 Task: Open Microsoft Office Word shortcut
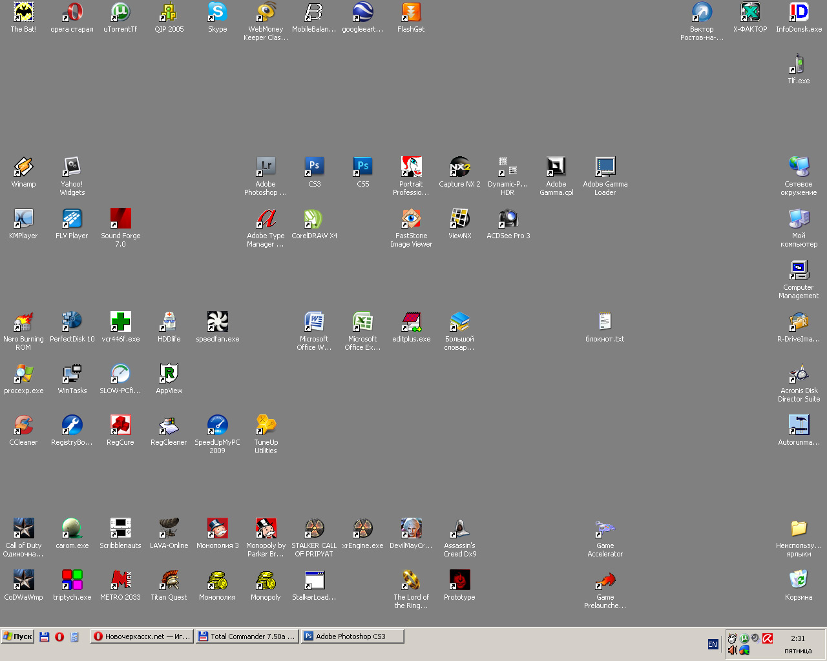click(x=315, y=321)
